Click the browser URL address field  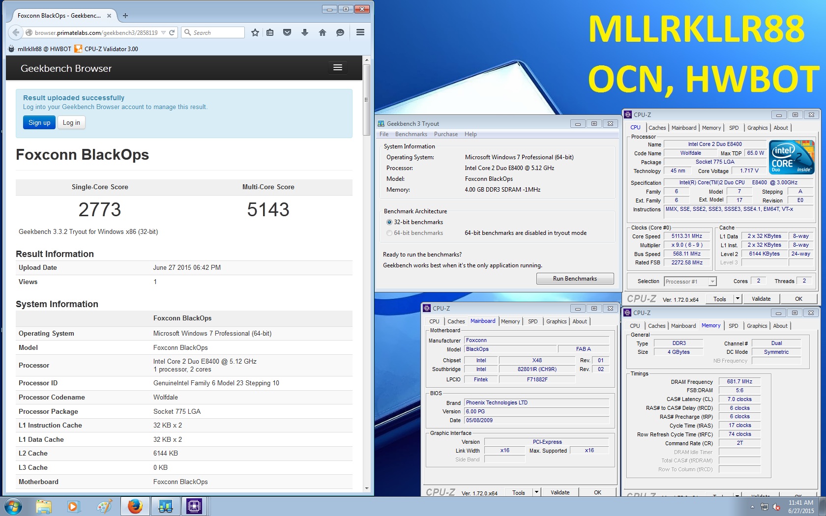click(x=96, y=33)
